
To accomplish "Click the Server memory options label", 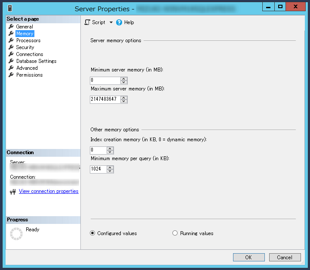I will point(116,40).
